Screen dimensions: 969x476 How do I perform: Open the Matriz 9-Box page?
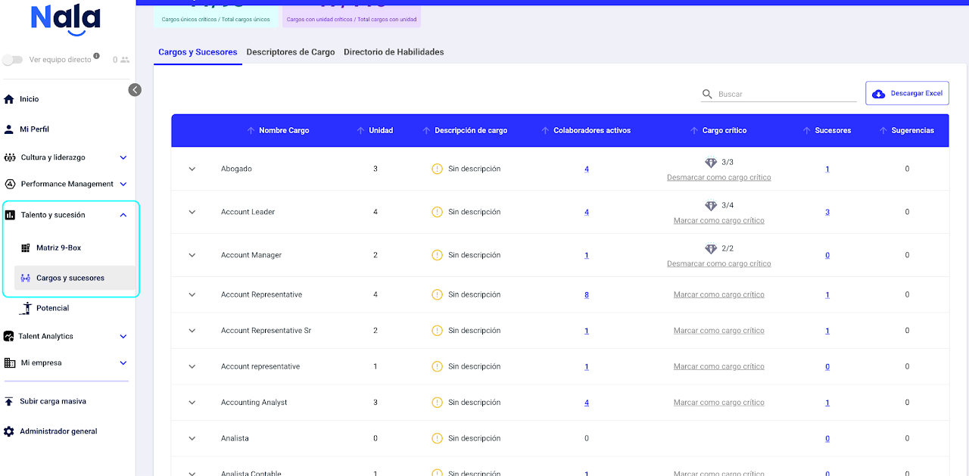[58, 248]
